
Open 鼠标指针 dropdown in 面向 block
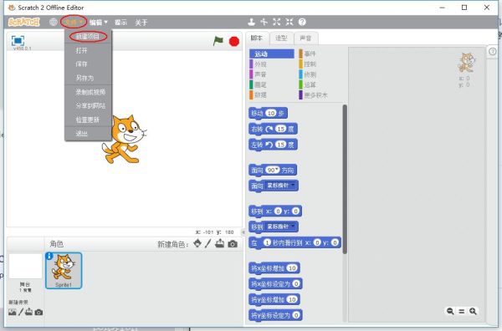[x=281, y=186]
